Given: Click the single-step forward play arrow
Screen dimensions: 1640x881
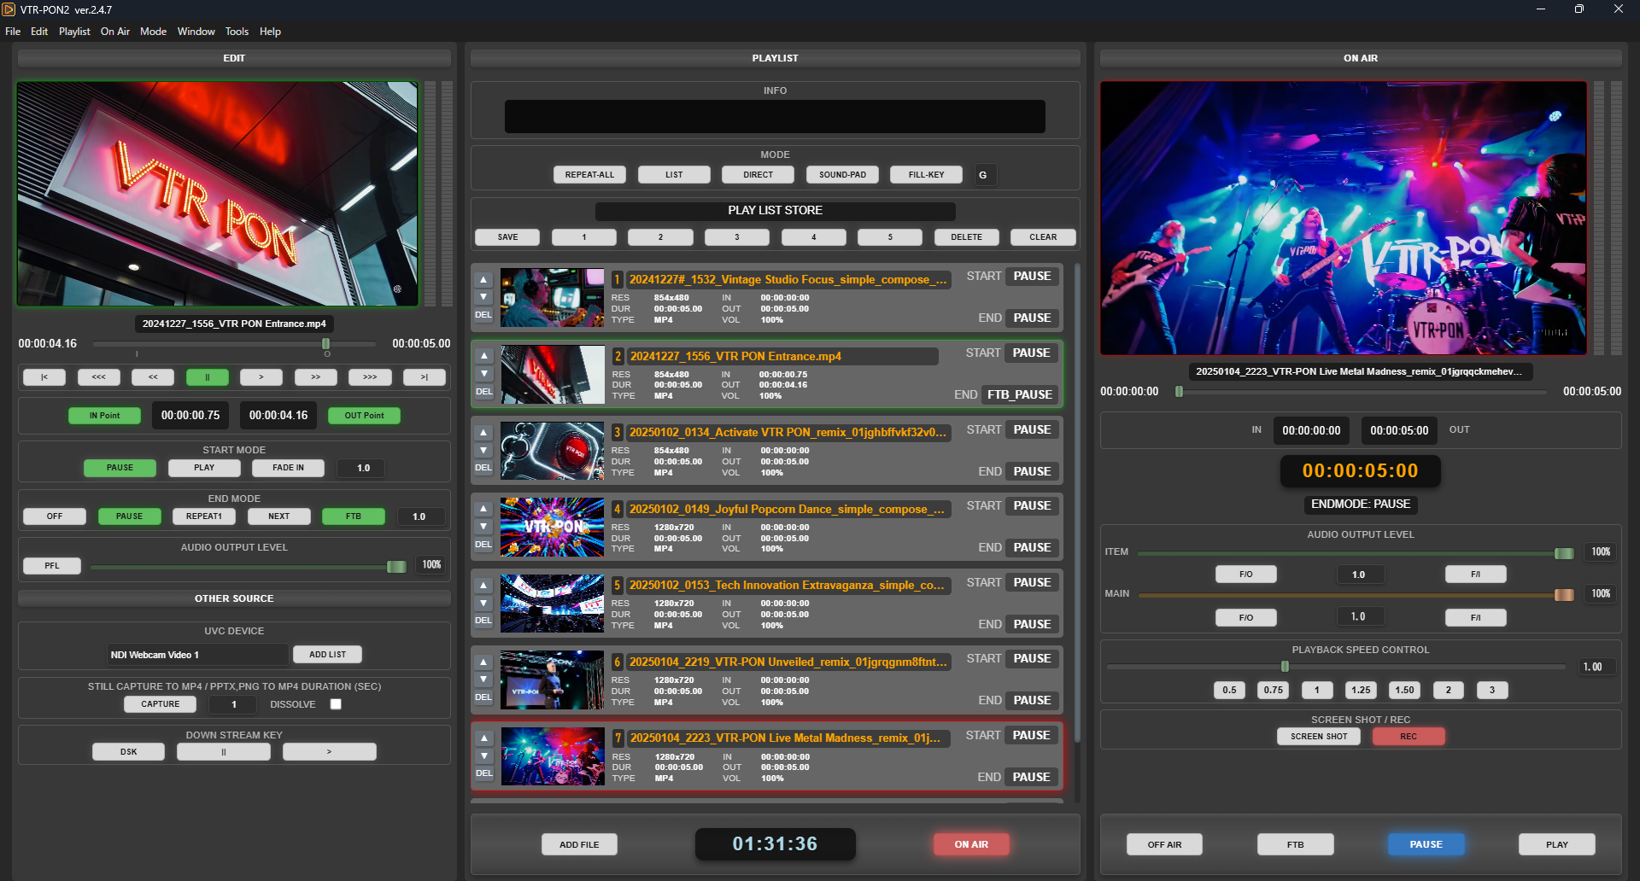Looking at the screenshot, I should [x=261, y=377].
